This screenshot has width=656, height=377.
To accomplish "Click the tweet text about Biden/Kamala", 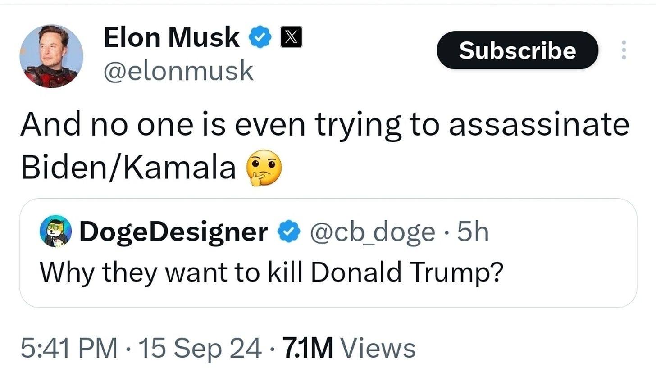I will (x=315, y=124).
